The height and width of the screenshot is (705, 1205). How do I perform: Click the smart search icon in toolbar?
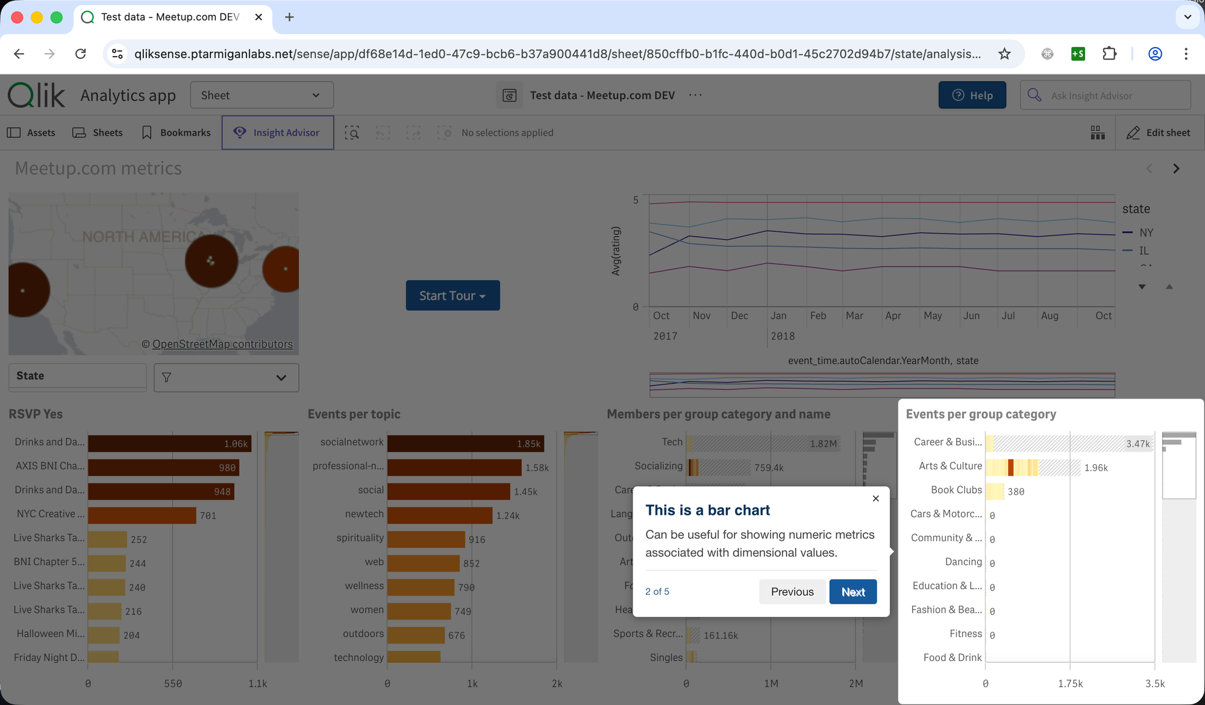click(352, 133)
